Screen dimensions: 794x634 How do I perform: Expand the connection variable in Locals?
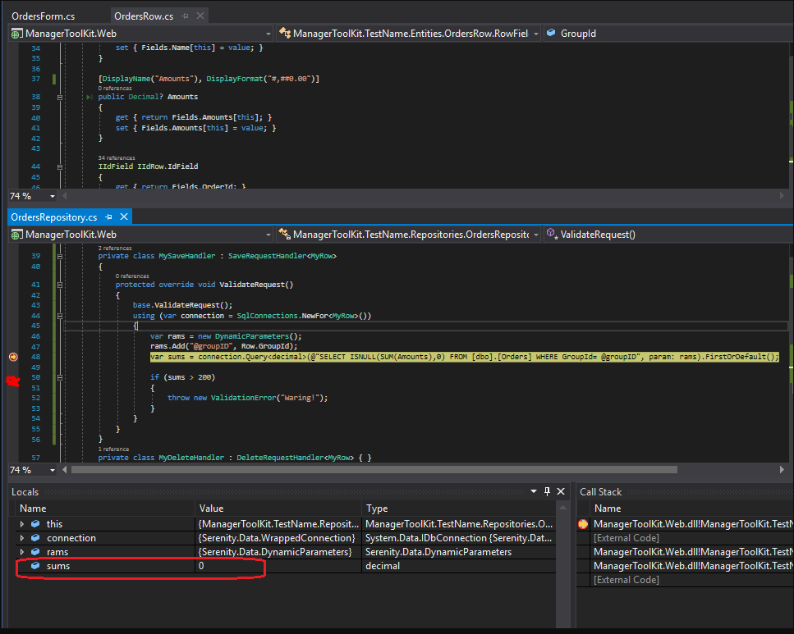click(x=21, y=537)
